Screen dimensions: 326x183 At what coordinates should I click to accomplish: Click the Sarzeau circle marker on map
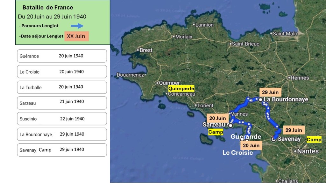click(x=230, y=125)
